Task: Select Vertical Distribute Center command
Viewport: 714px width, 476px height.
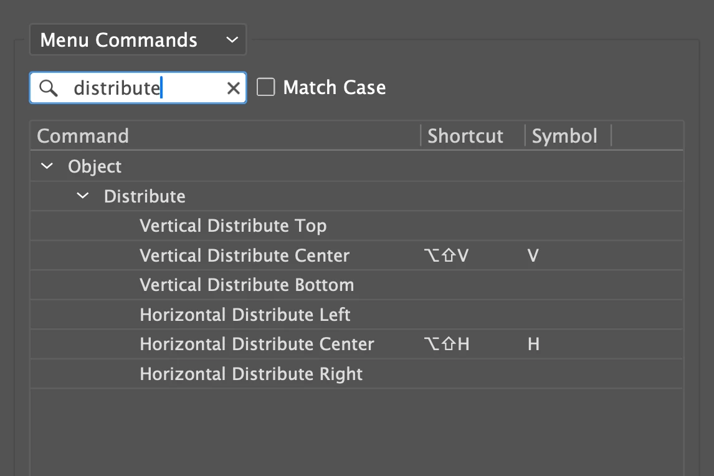Action: pos(244,255)
